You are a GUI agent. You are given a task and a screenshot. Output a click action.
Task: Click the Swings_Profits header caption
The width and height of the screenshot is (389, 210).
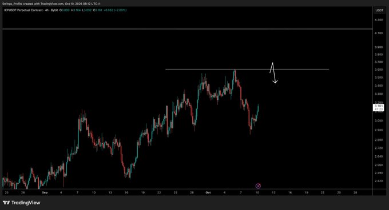(51, 4)
